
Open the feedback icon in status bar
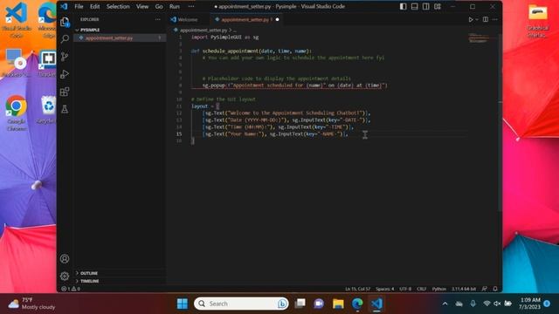(x=484, y=289)
